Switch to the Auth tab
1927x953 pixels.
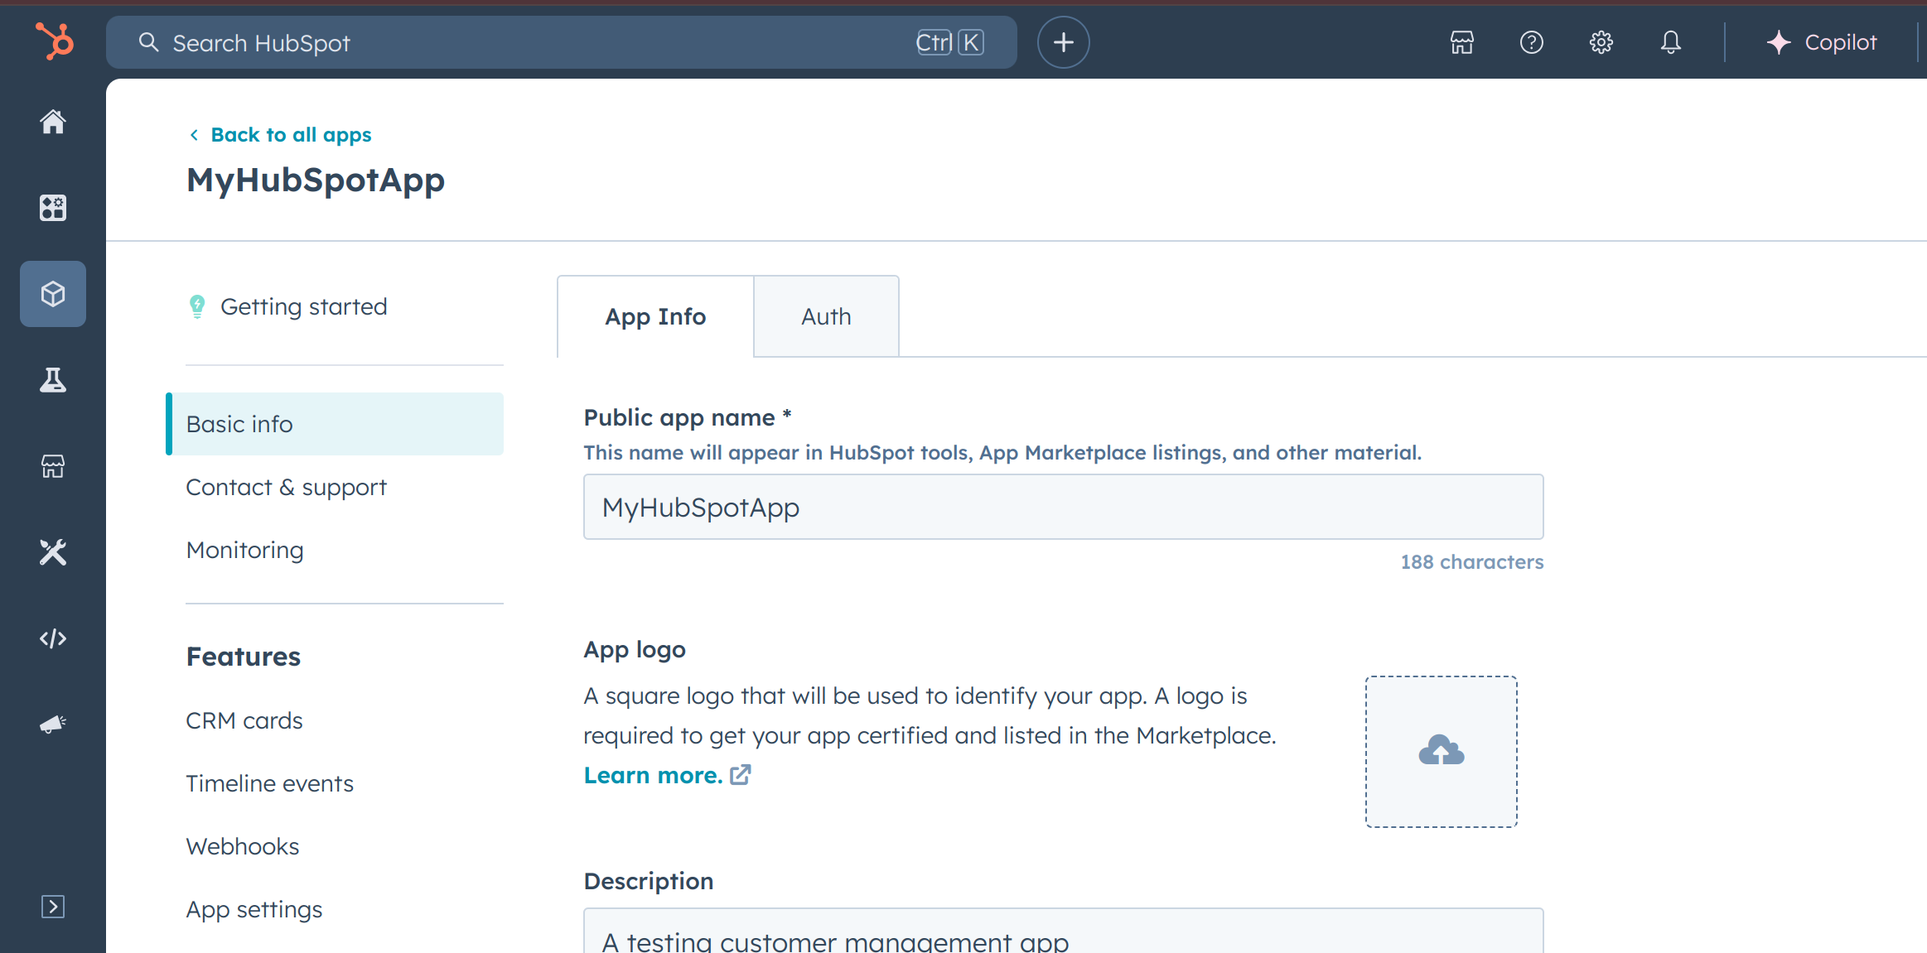(826, 317)
